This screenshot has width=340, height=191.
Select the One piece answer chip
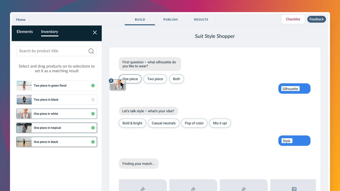(130, 79)
